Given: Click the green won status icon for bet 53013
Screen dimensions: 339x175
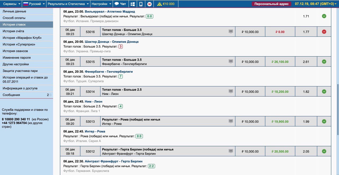Looking at the screenshot, I should pos(324,122).
